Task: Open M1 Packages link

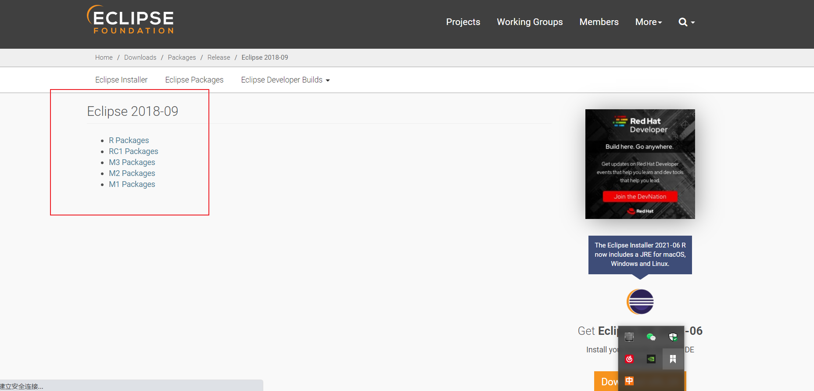Action: [132, 184]
